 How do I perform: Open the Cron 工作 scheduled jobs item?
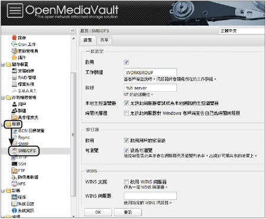pos(24,44)
